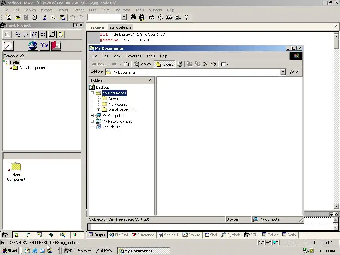Select Desktop in the folder tree
340x255 pixels.
(x=102, y=87)
